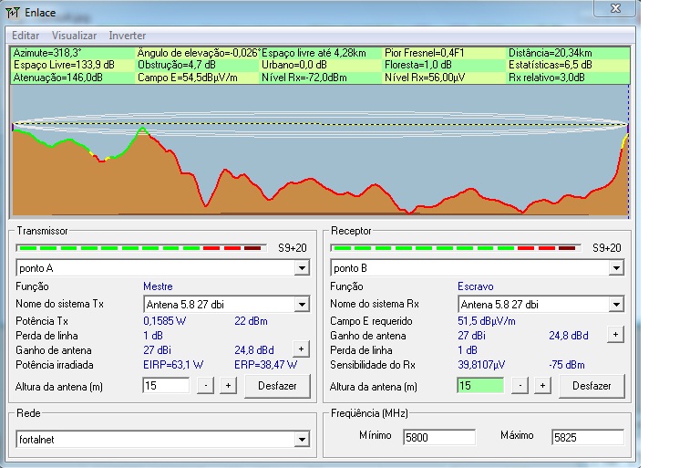The image size is (700, 468).
Task: Expand the ponto A transmitter dropdown
Action: 302,268
